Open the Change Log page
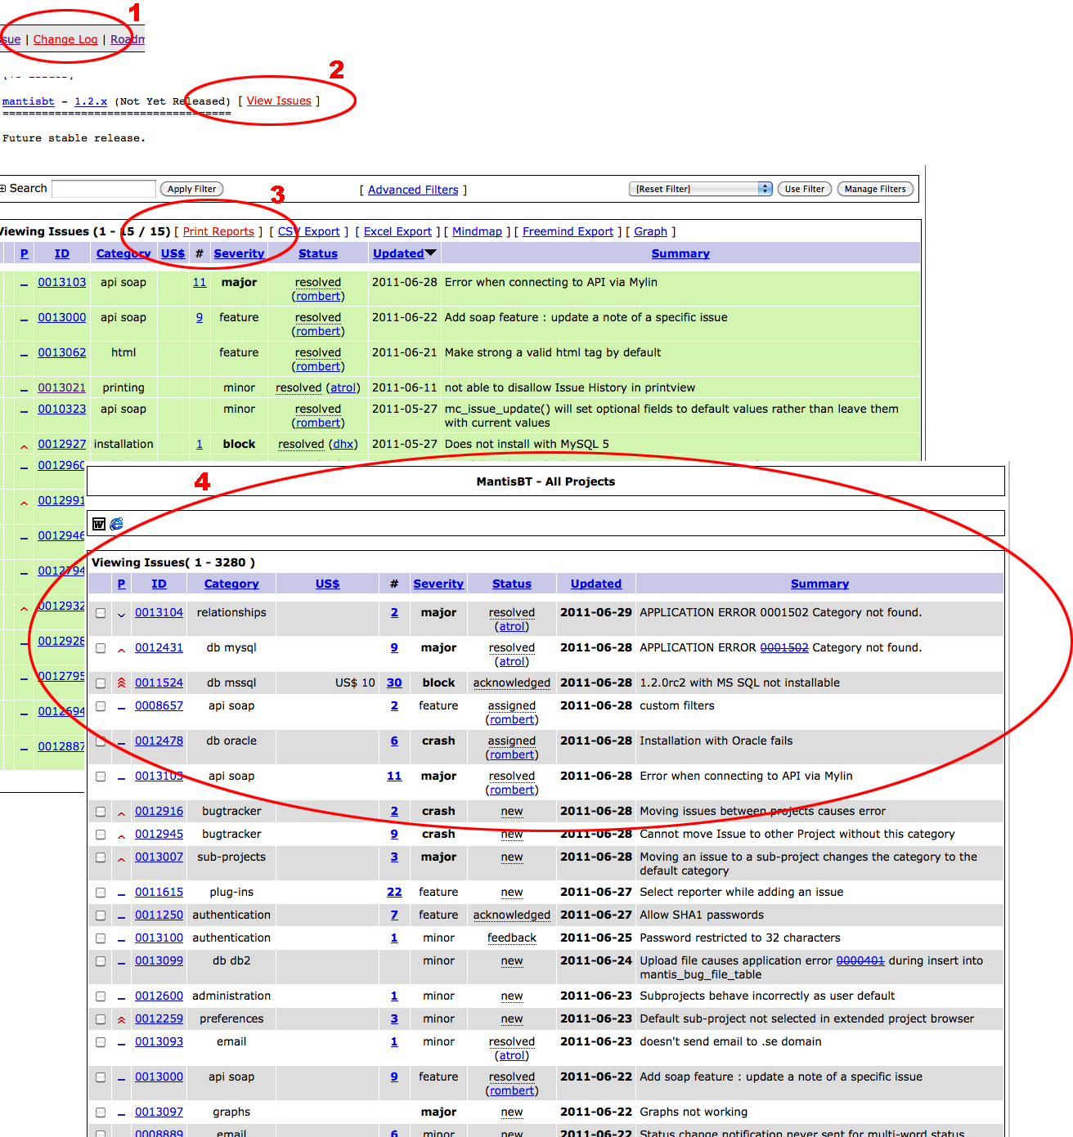Screen dimensions: 1073x1137 pos(65,39)
